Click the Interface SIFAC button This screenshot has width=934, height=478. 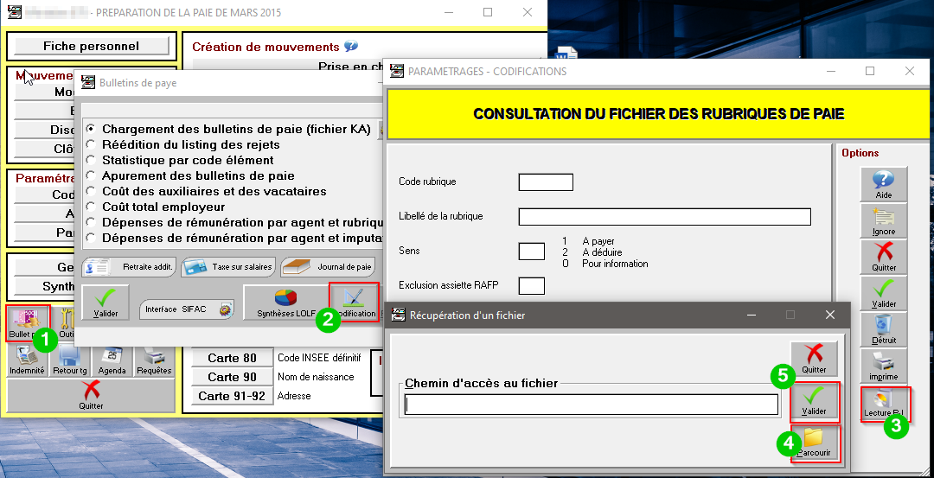point(187,309)
